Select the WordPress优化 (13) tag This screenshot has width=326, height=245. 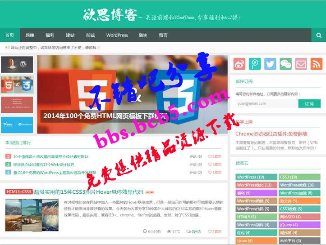coord(257,185)
